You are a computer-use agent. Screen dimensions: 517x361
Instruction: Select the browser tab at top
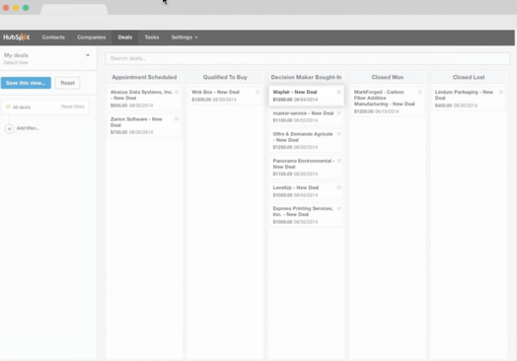tap(74, 9)
